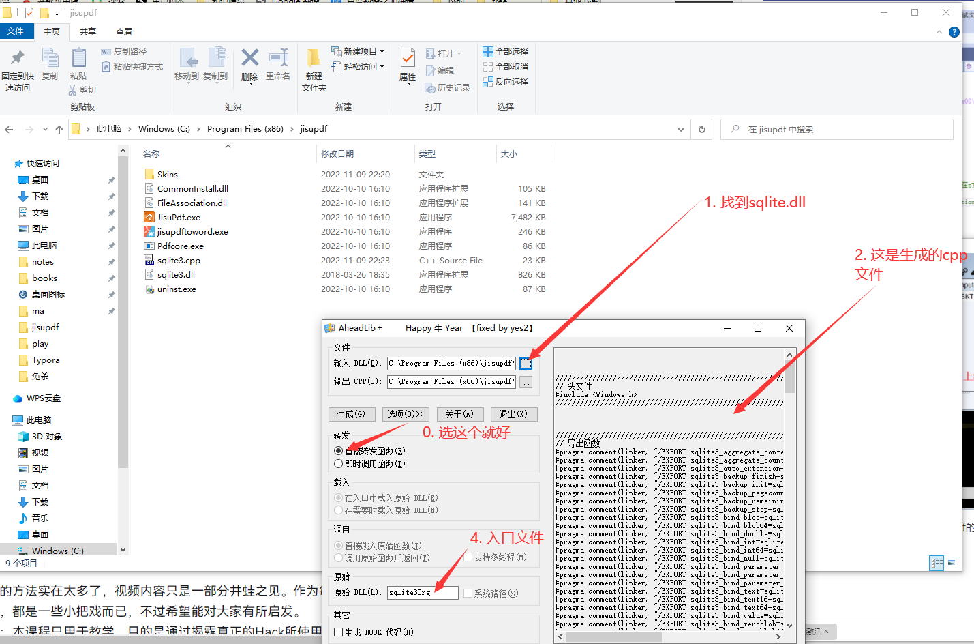Browse for the input DLL file
974x644 pixels.
526,364
